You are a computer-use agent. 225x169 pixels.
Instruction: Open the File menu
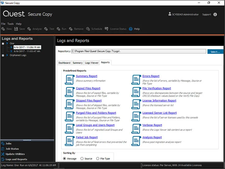tap(3, 24)
